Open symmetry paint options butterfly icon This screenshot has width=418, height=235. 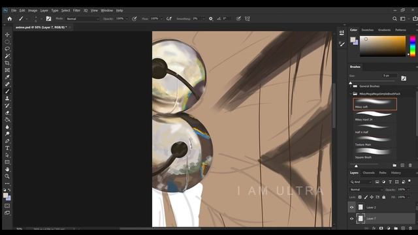coord(248,19)
